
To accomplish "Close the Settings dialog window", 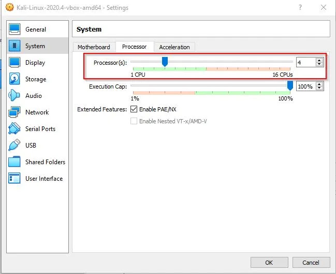I will (324, 7).
